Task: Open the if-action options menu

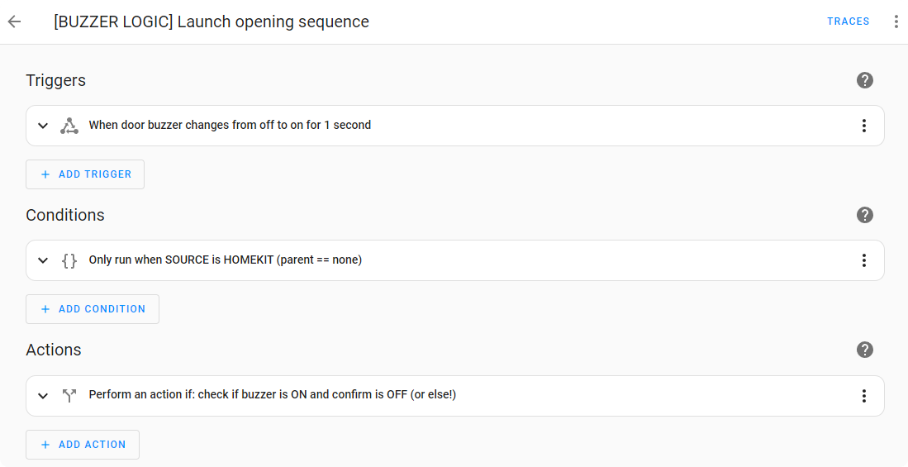Action: pyautogui.click(x=863, y=396)
